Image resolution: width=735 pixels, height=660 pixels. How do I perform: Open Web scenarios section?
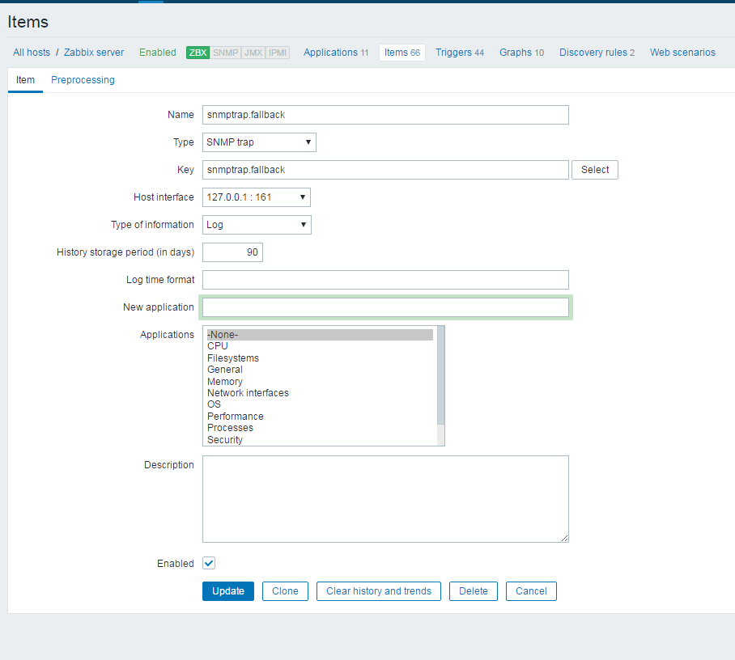682,53
